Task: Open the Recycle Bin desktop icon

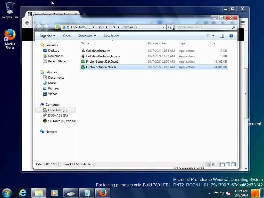Action: (10, 10)
